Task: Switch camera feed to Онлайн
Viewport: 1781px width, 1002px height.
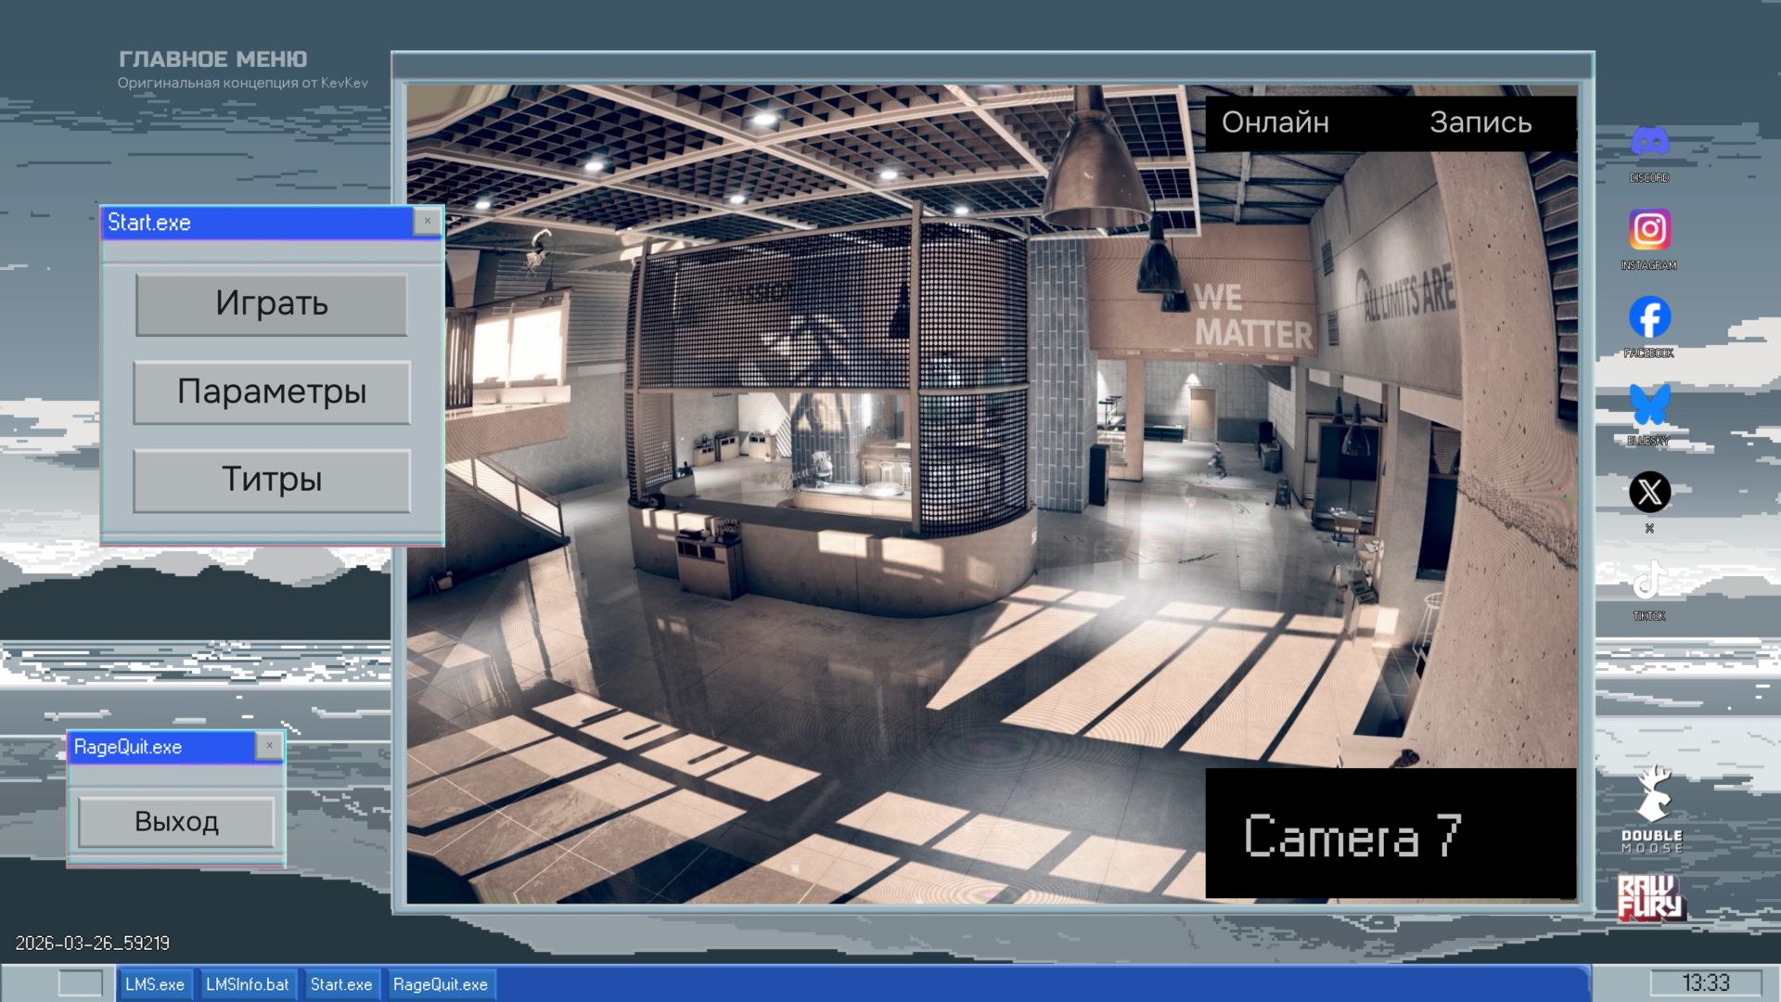Action: 1275,122
